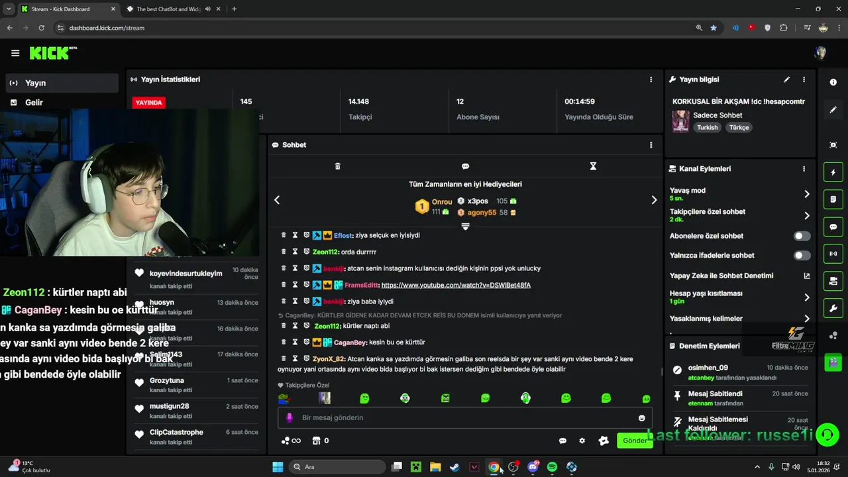The height and width of the screenshot is (477, 848).
Task: Open info icon in right sidebar
Action: [x=833, y=82]
